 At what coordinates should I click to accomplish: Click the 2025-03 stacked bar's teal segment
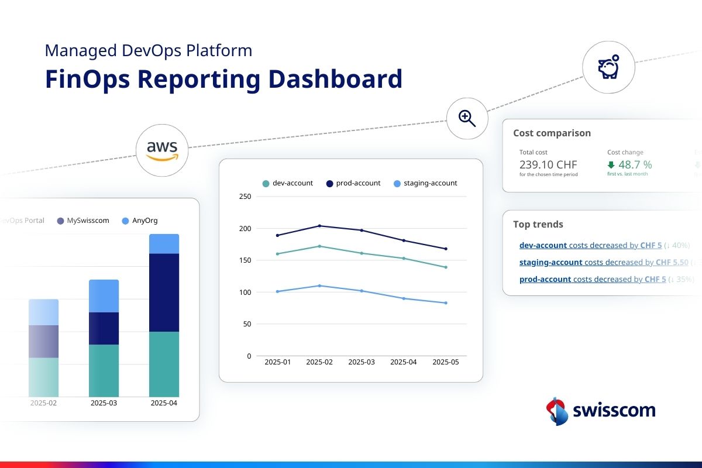click(104, 370)
